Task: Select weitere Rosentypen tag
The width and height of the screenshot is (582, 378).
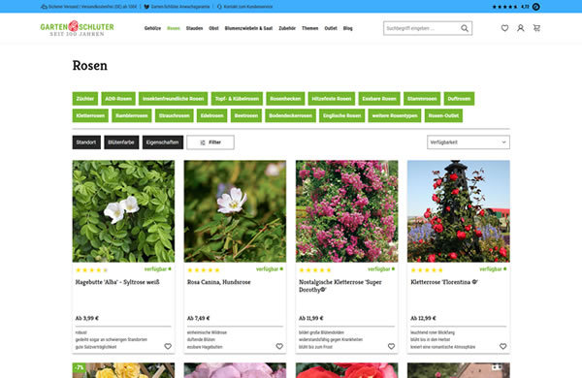Action: 395,115
